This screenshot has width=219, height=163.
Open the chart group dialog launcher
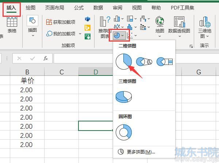[x=191, y=46]
